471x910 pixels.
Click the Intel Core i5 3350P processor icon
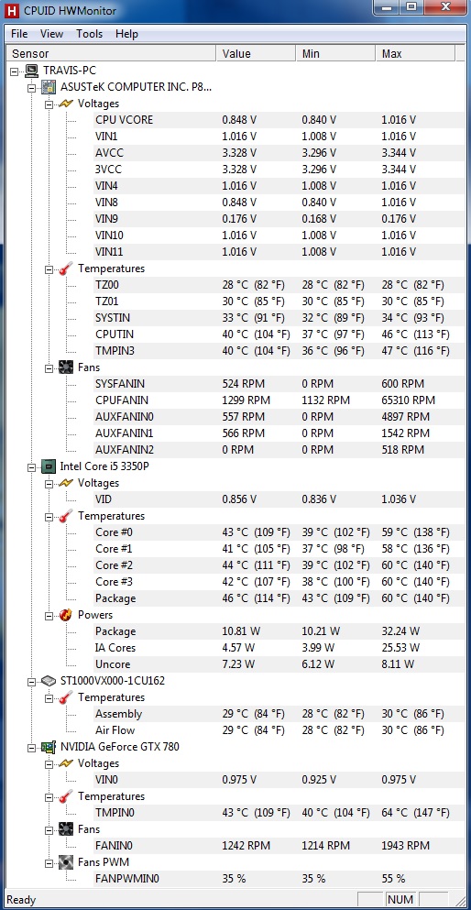pos(49,466)
